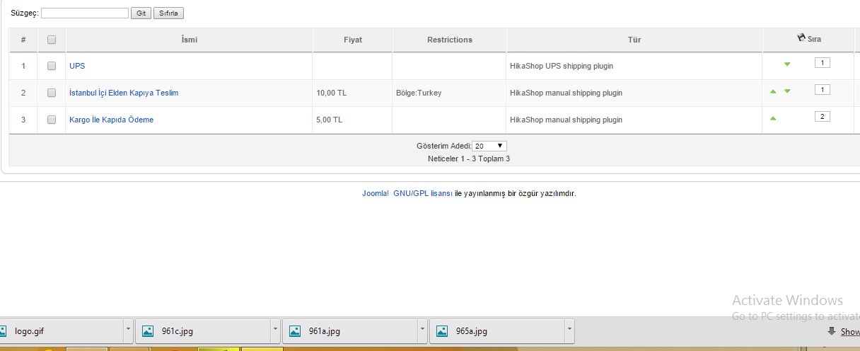The image size is (860, 351).
Task: Sort by İsmi column header
Action: (x=190, y=40)
